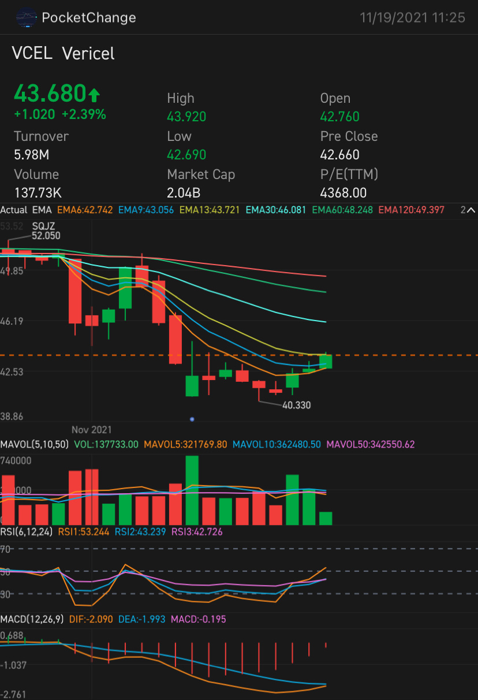
Task: Click the EMA120:49.397 legend entry
Action: point(411,210)
